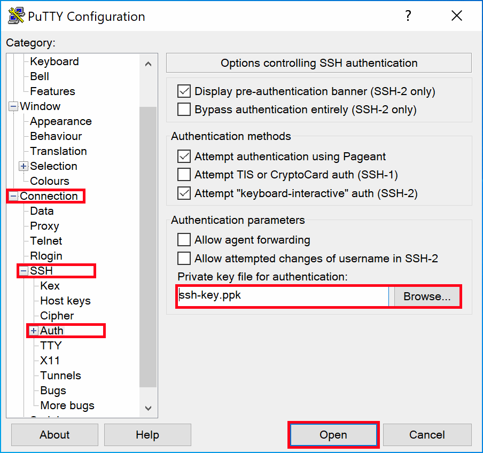Viewport: 483px width, 453px height.
Task: Expand the Selection tree node
Action: pos(24,166)
